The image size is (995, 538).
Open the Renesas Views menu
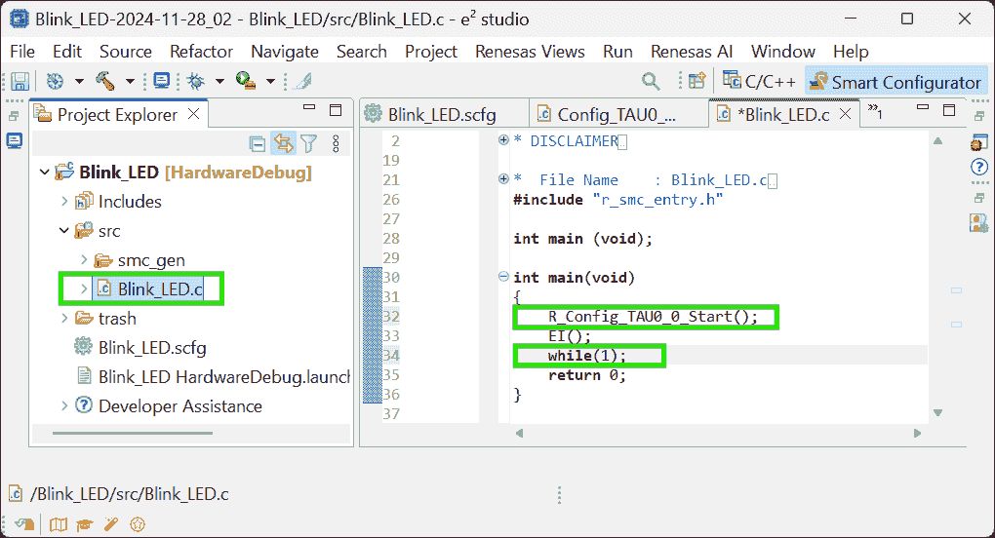point(530,52)
